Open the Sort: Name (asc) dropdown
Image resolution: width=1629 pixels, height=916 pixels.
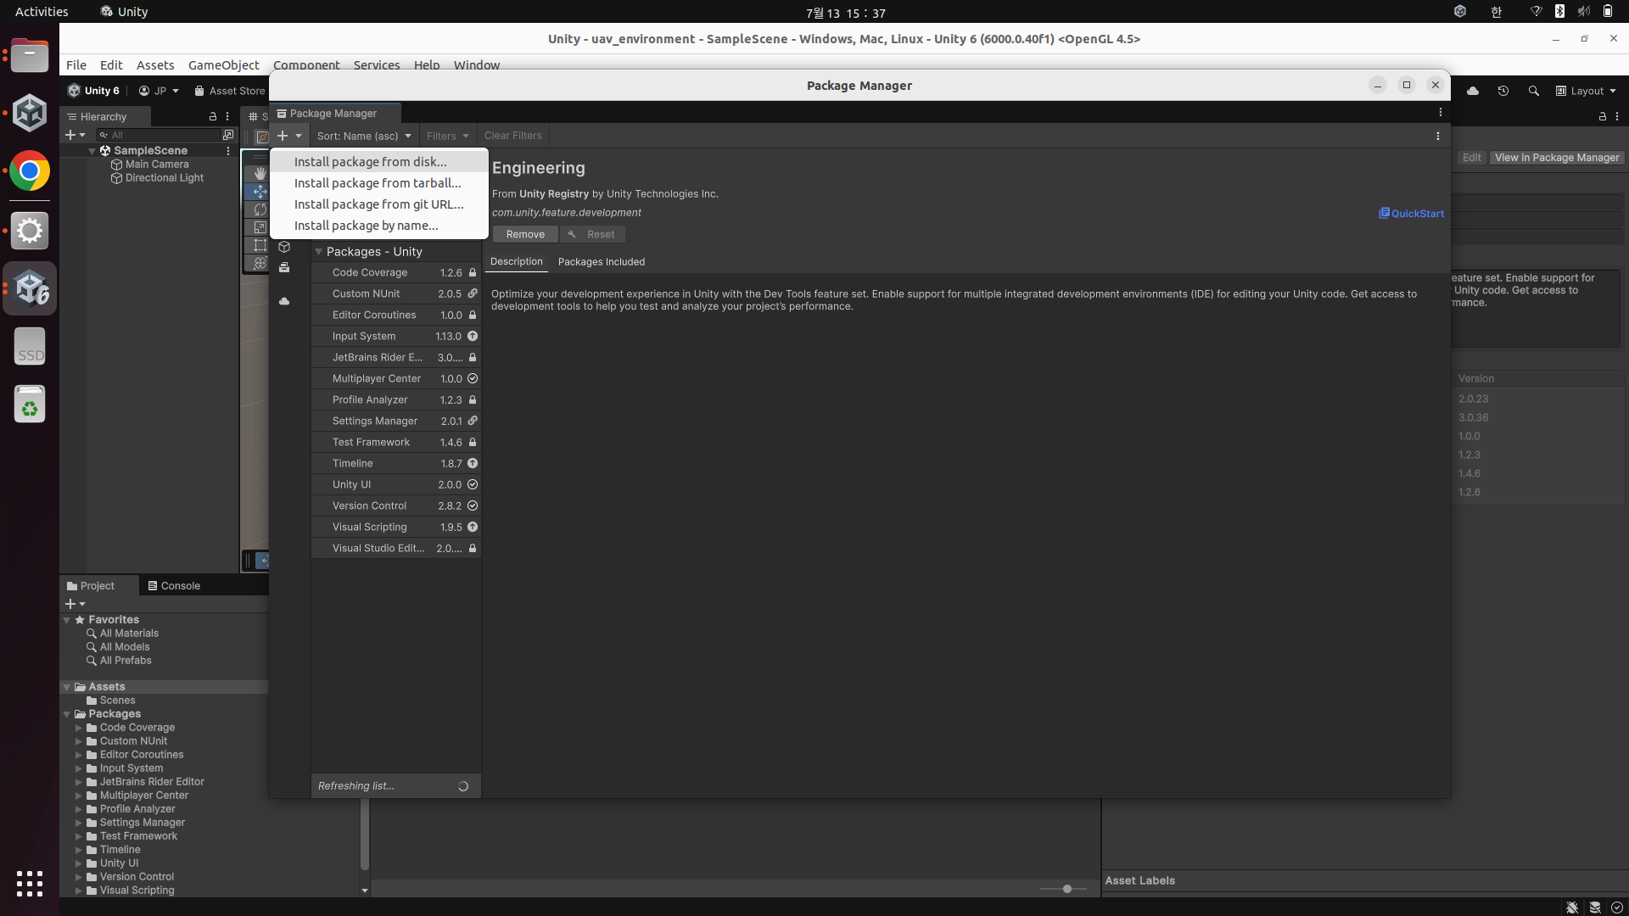tap(363, 136)
